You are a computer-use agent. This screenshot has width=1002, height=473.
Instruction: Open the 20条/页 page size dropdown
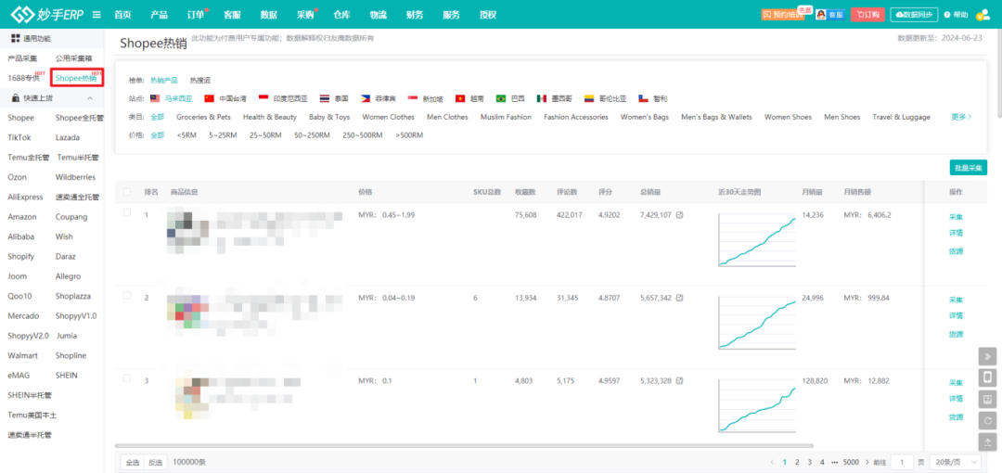point(956,462)
